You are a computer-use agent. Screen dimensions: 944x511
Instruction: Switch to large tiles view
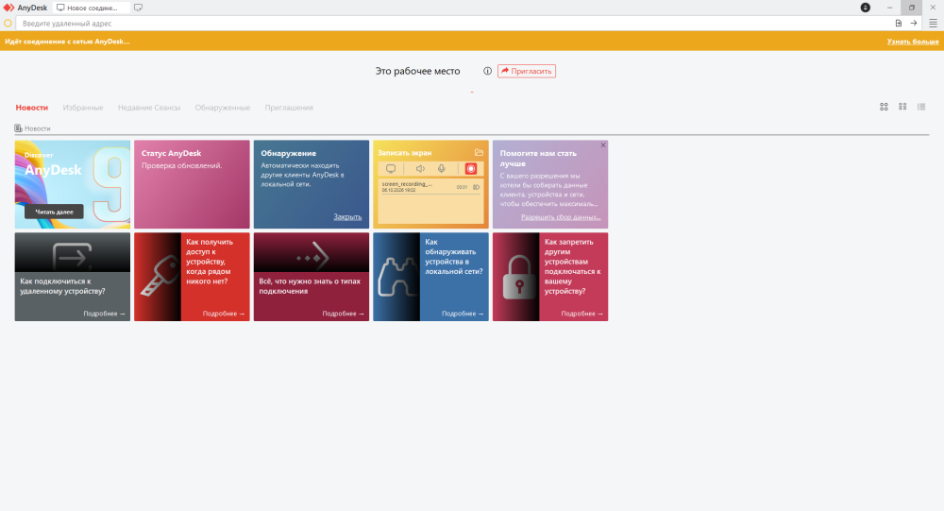pos(884,107)
